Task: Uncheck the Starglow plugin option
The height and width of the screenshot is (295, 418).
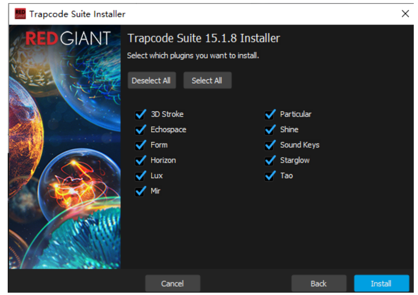Action: (x=270, y=161)
